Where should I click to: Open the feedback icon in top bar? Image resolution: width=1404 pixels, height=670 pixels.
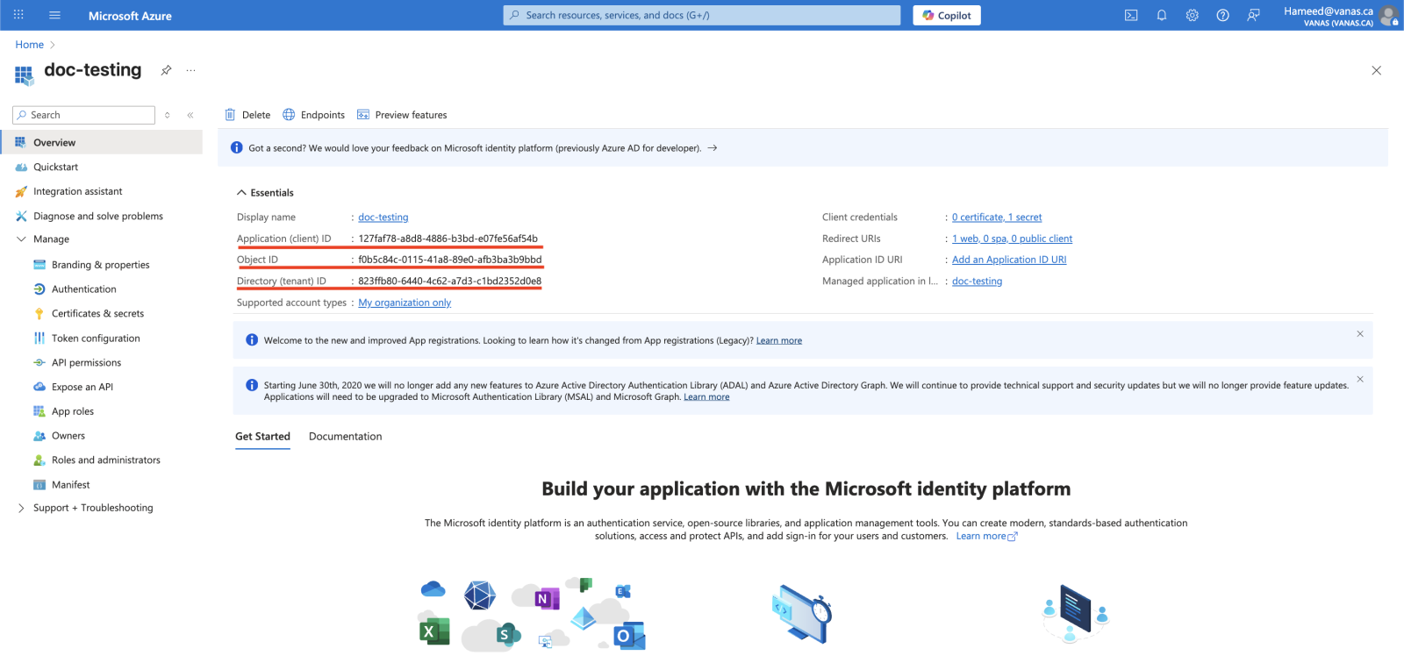1253,15
